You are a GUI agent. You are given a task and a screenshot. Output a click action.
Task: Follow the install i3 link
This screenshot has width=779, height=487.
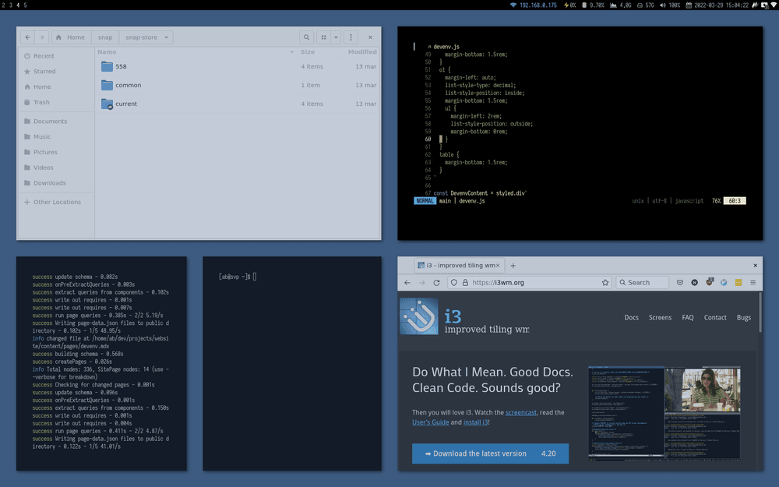[475, 422]
